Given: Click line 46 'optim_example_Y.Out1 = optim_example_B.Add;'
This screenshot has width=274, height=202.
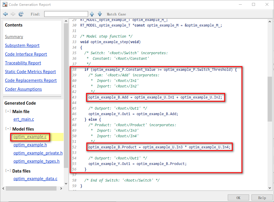Looking at the screenshot, I should click(133, 114).
